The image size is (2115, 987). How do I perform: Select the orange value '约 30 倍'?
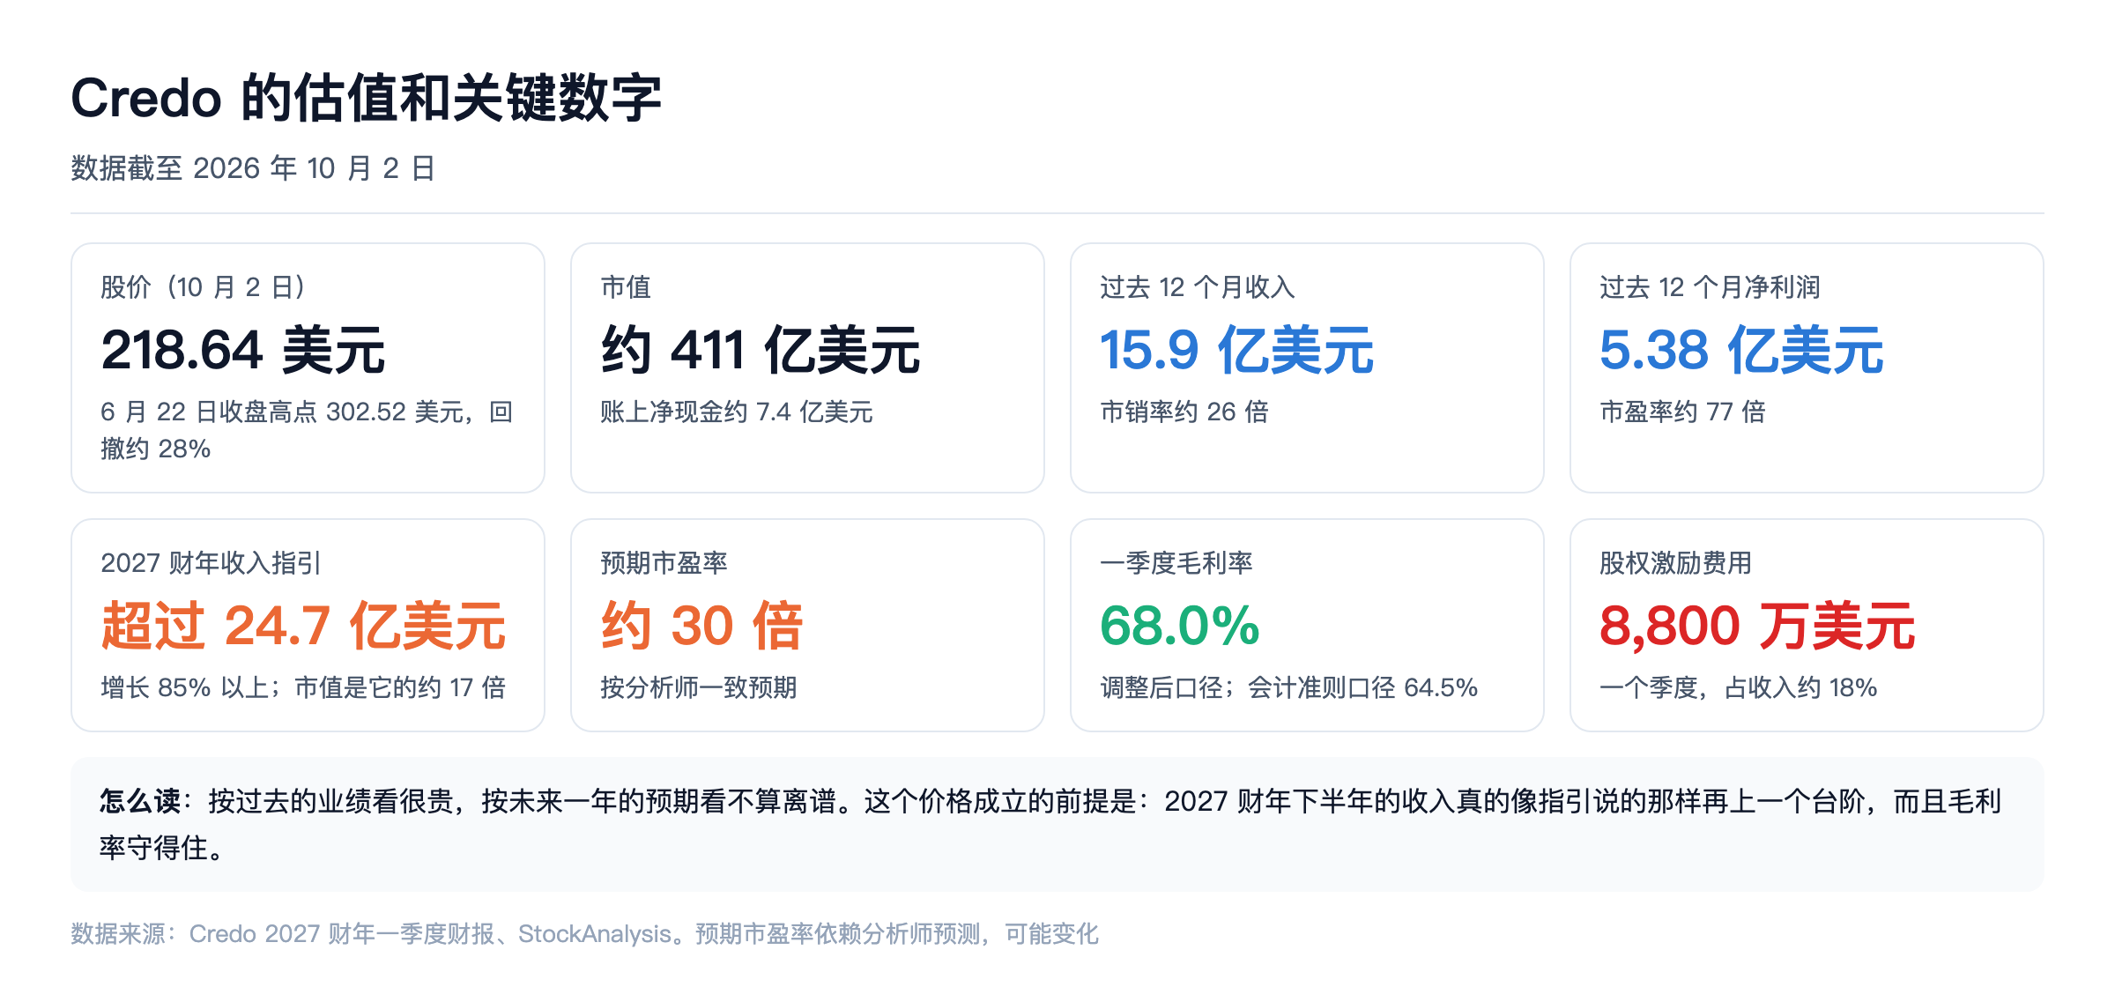(x=701, y=626)
